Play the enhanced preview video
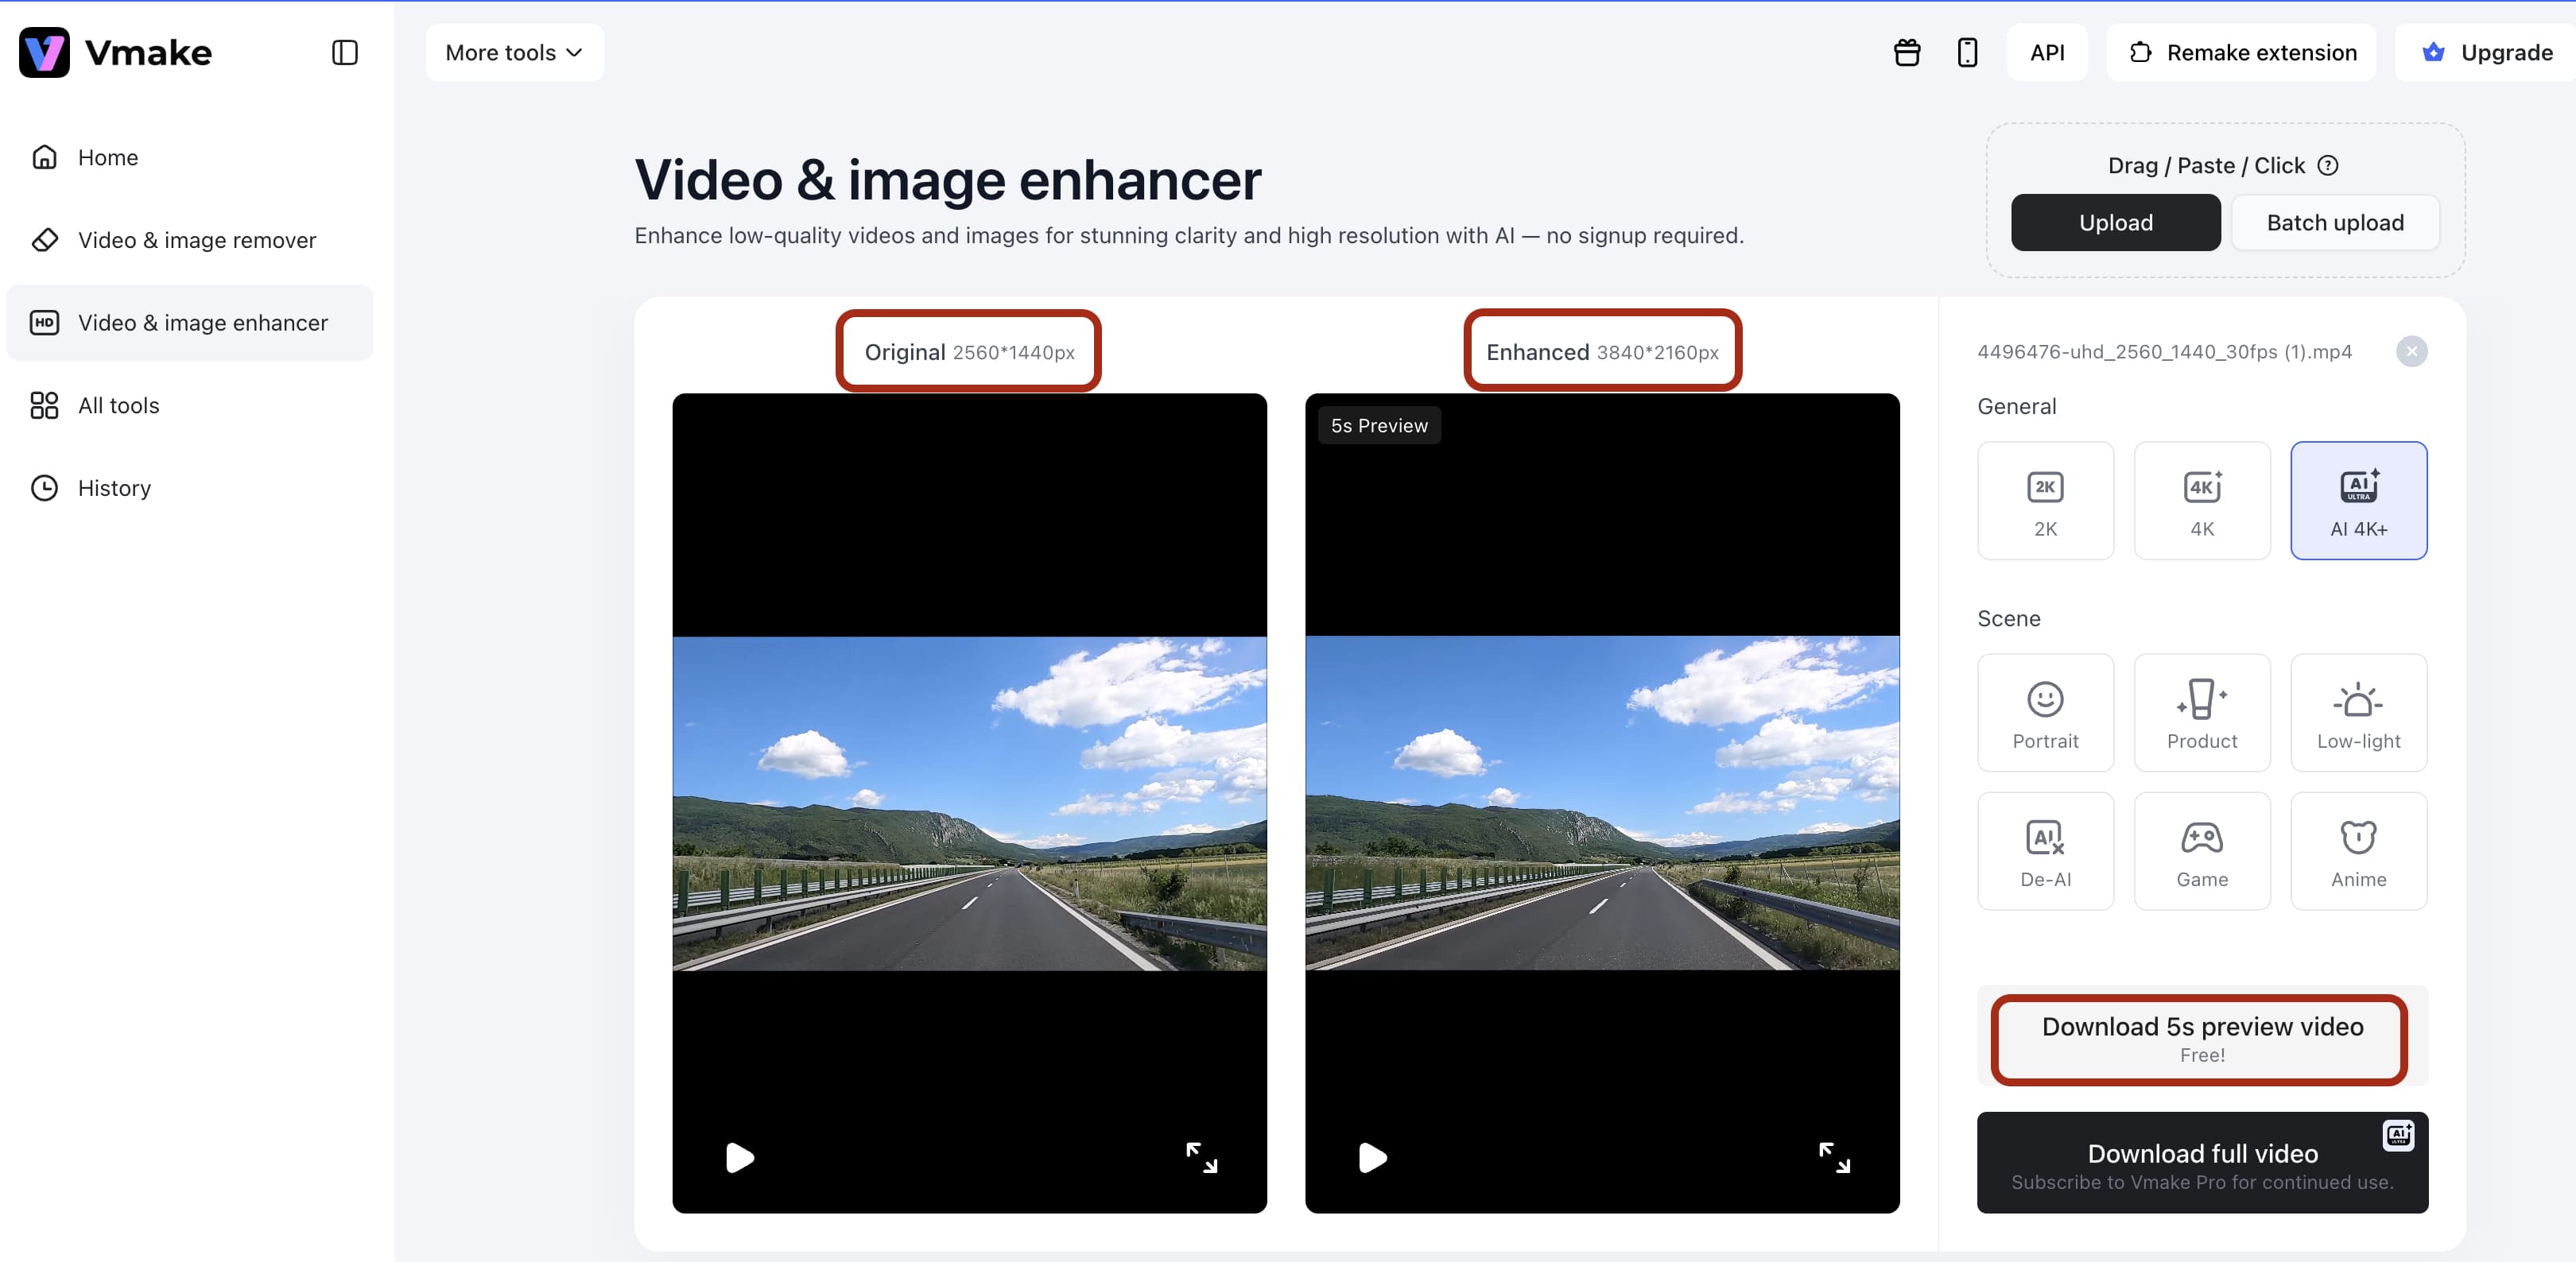 click(x=1372, y=1158)
